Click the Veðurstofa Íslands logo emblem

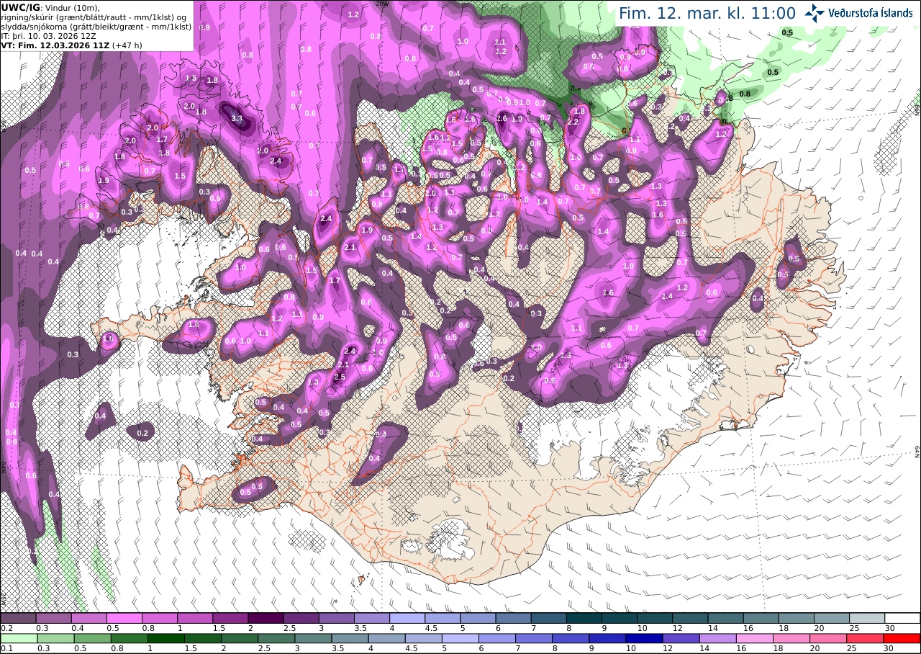(815, 12)
